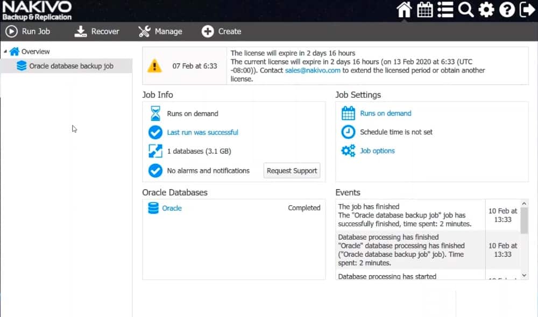Image resolution: width=538 pixels, height=317 pixels.
Task: Open settings via the gear icon
Action: [x=486, y=10]
